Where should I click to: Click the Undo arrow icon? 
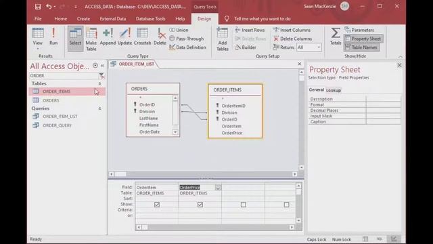coord(49,6)
